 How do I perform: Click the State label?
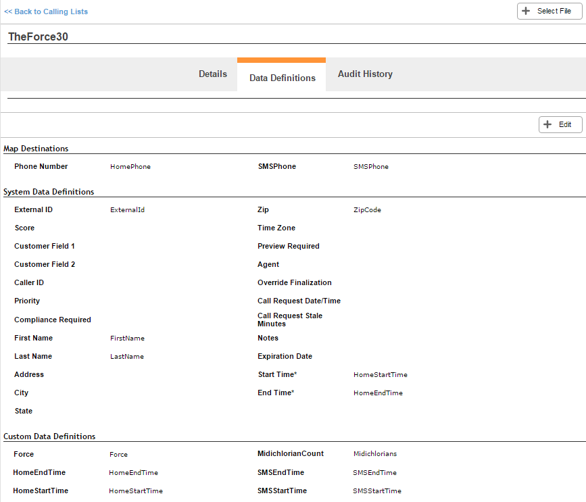pos(23,411)
